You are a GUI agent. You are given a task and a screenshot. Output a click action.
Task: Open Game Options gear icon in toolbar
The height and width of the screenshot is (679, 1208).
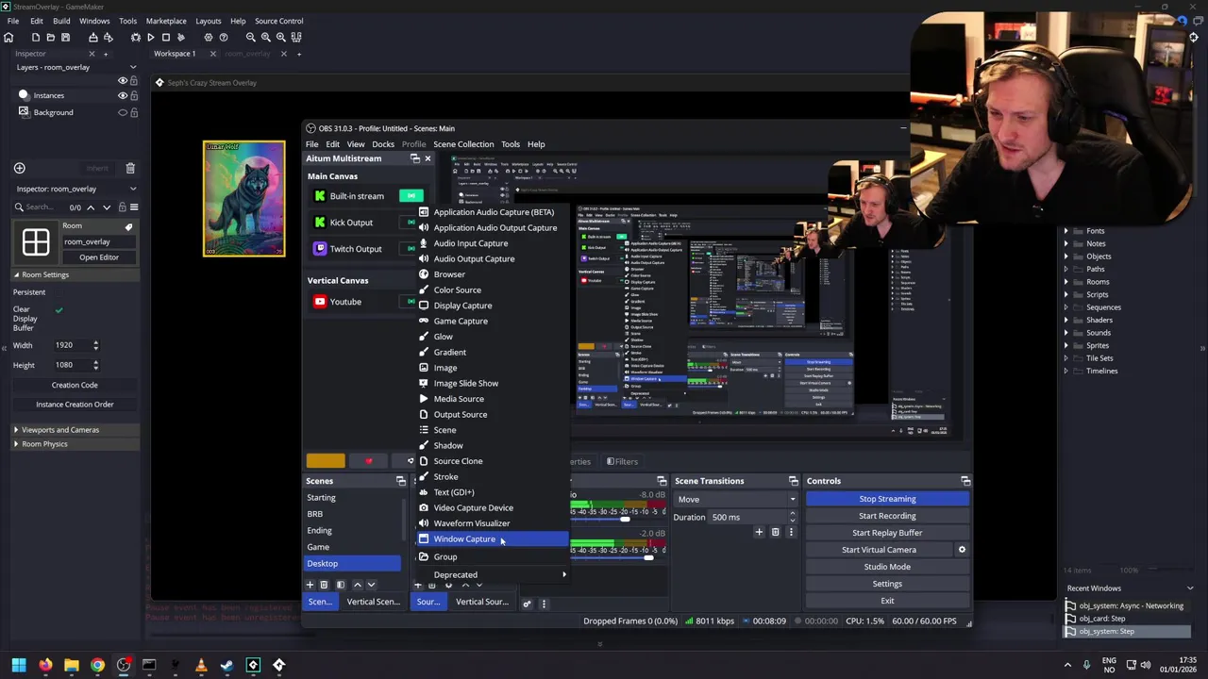209,37
